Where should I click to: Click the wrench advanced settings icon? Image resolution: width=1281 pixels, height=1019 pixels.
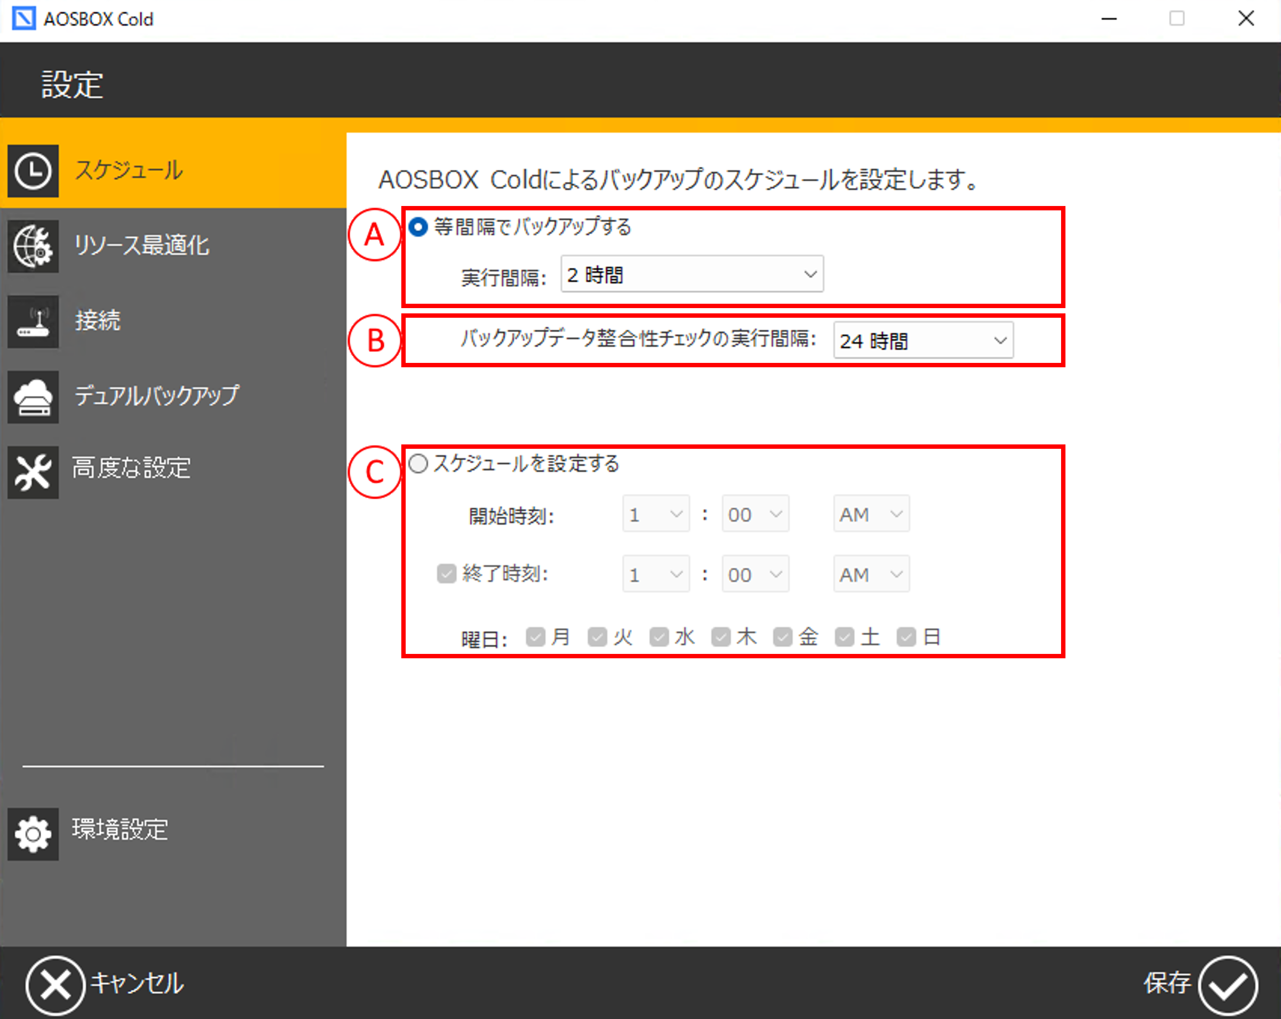click(x=33, y=472)
